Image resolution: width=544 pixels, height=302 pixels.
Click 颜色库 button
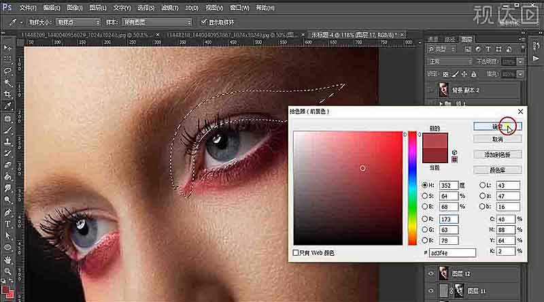[x=498, y=170]
